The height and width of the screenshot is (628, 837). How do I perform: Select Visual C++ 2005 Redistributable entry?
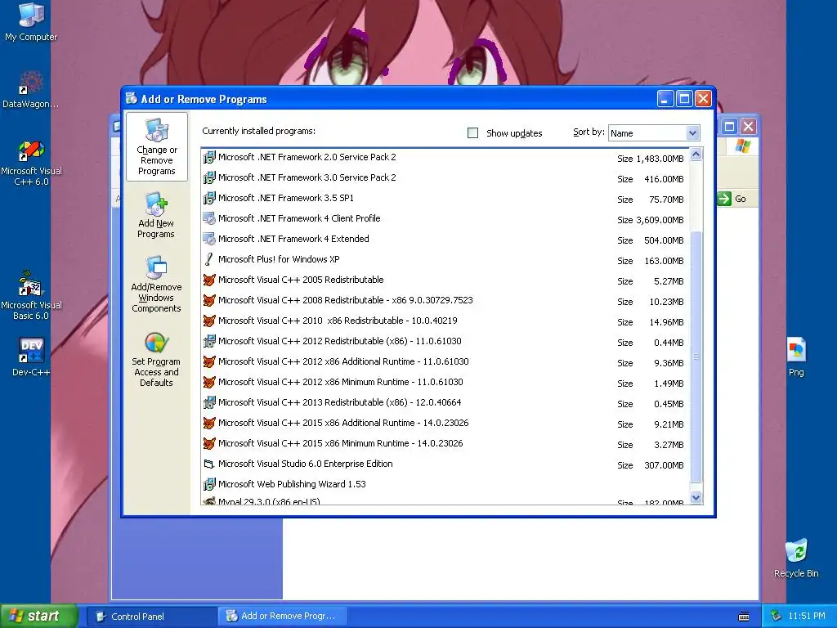[445, 280]
